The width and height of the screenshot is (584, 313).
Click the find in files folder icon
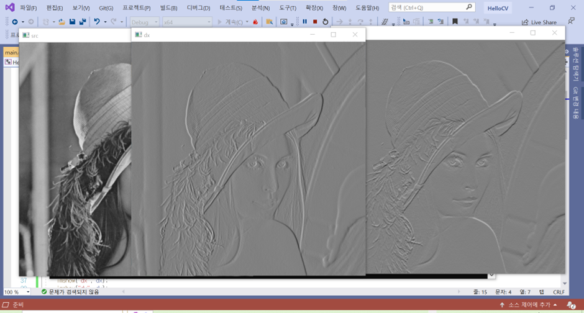pyautogui.click(x=269, y=22)
